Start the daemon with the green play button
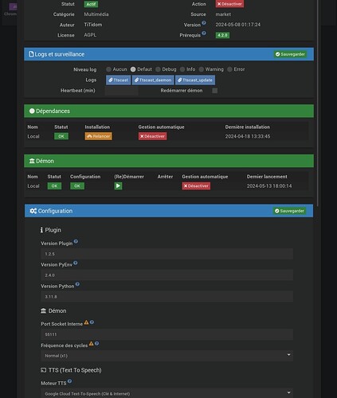337x398 pixels. point(118,185)
